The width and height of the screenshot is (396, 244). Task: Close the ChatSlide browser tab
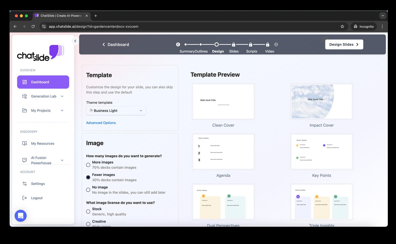click(87, 16)
